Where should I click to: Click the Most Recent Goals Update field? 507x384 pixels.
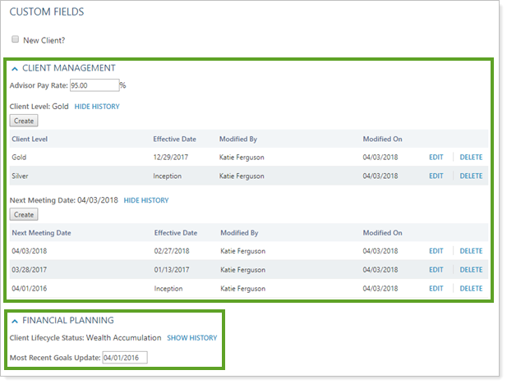tap(124, 357)
